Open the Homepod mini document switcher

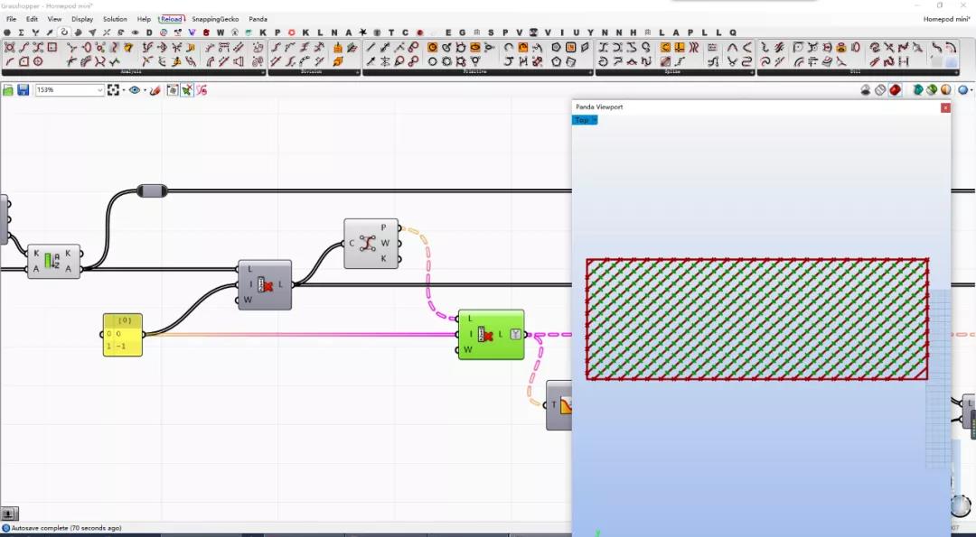[947, 19]
